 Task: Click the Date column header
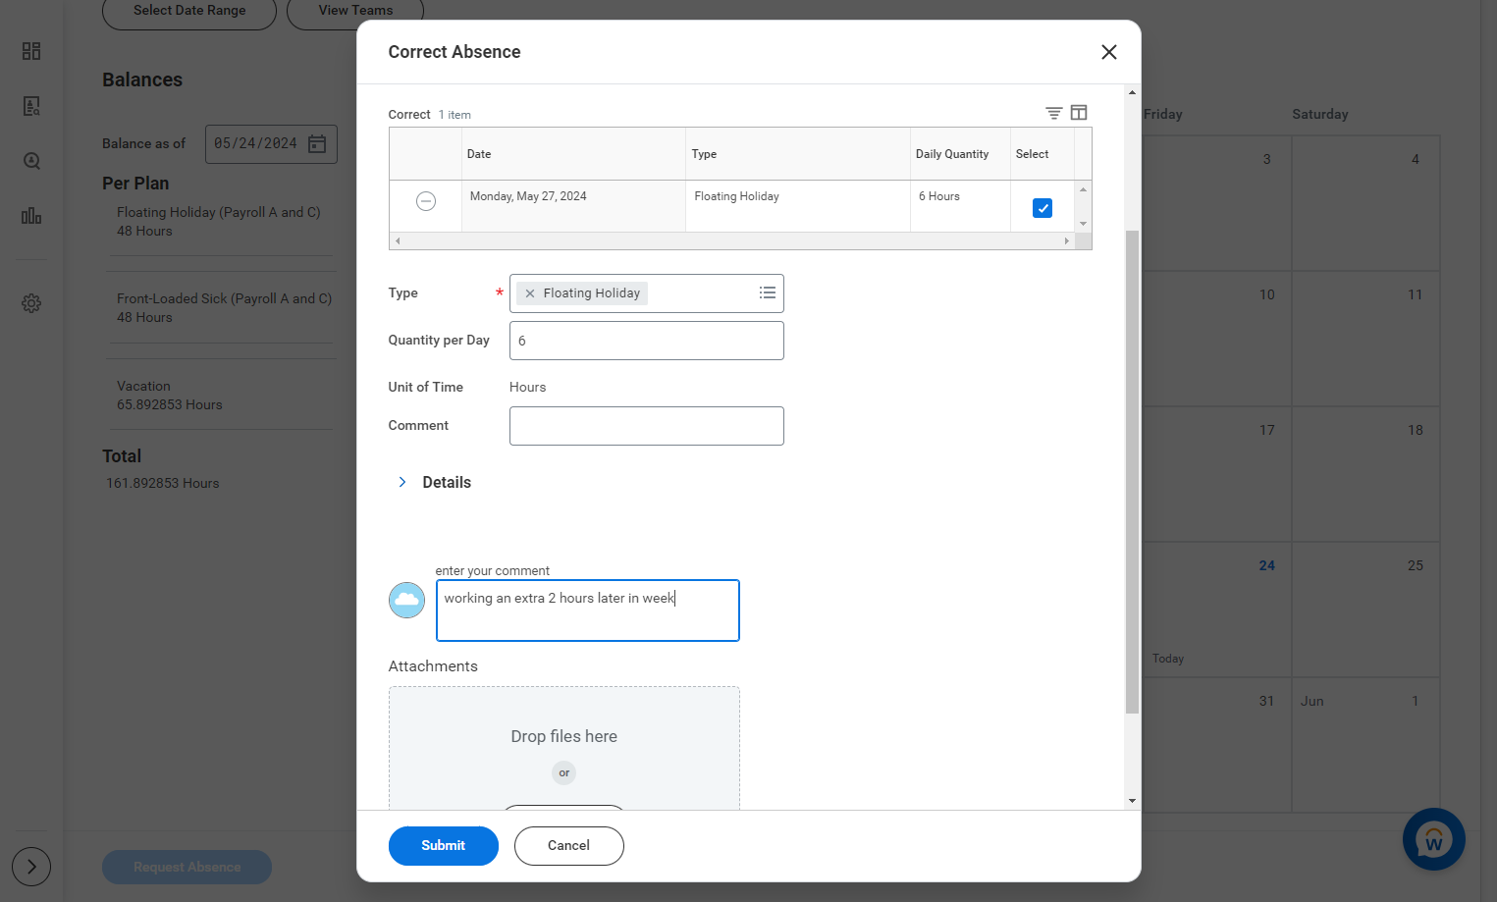[x=573, y=154]
